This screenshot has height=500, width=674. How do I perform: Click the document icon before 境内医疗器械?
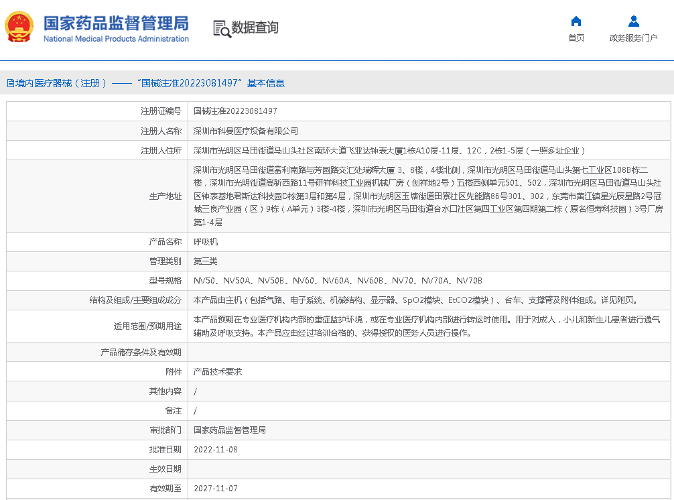pos(10,83)
